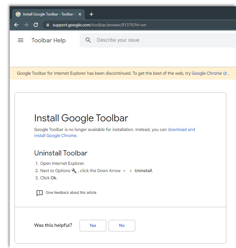Click the 'Click Ok.' step text
236x248 pixels.
[49, 178]
